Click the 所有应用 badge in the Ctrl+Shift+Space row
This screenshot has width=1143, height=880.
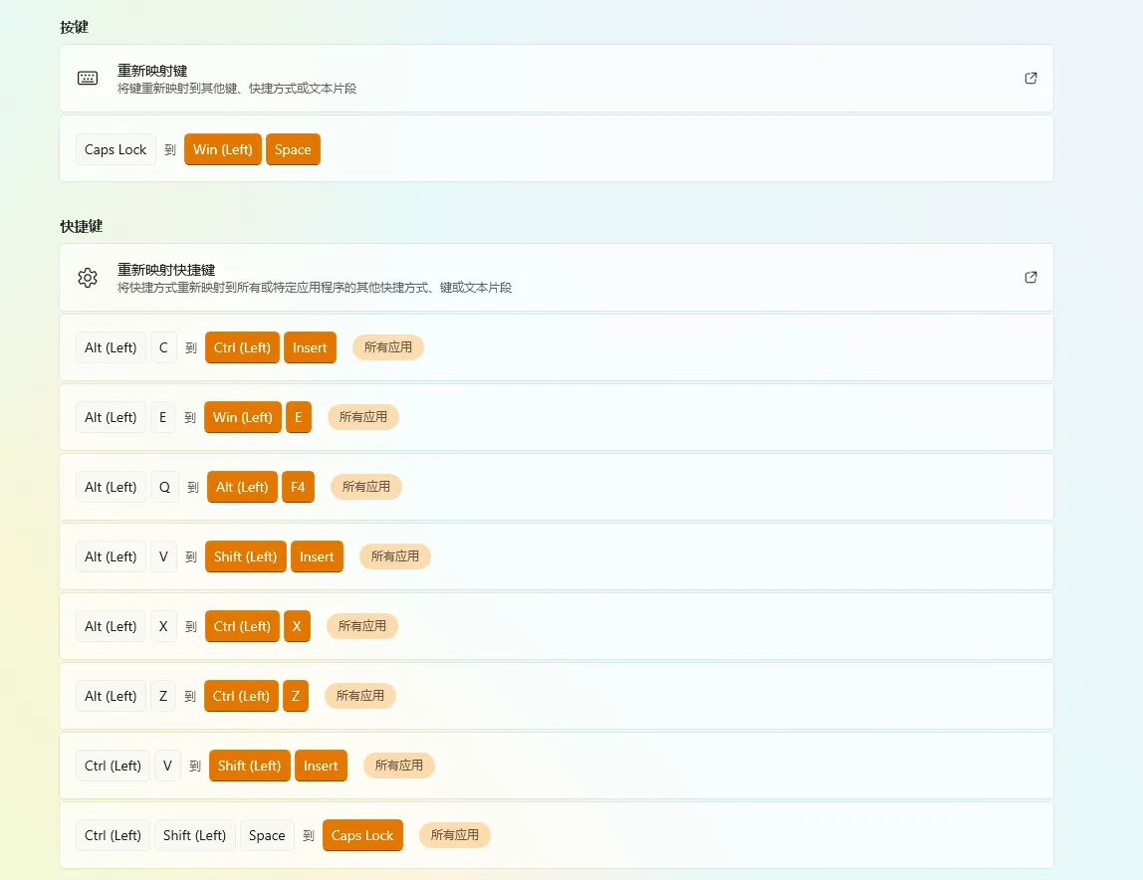[454, 835]
